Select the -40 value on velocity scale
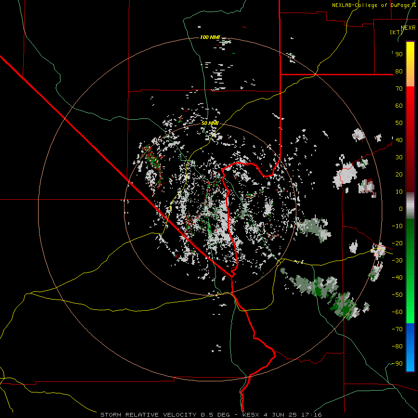This screenshot has height=418, width=418. pos(397,278)
